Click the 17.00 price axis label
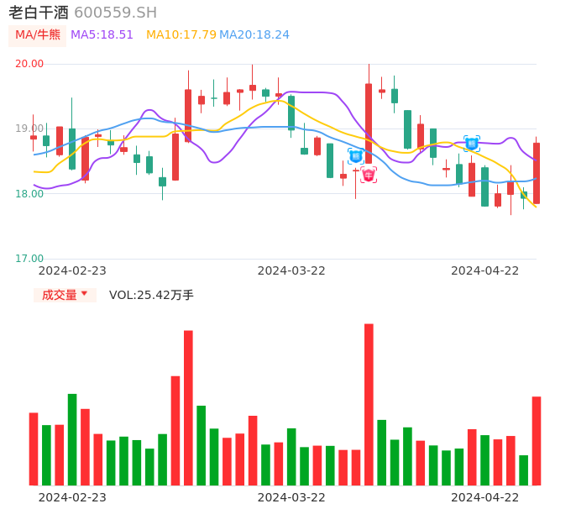576x509 pixels. coord(29,259)
